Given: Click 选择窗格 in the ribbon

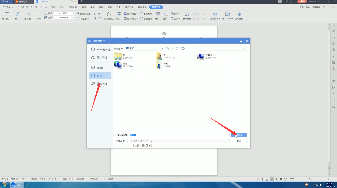Looking at the screenshot, I should click(x=187, y=16).
